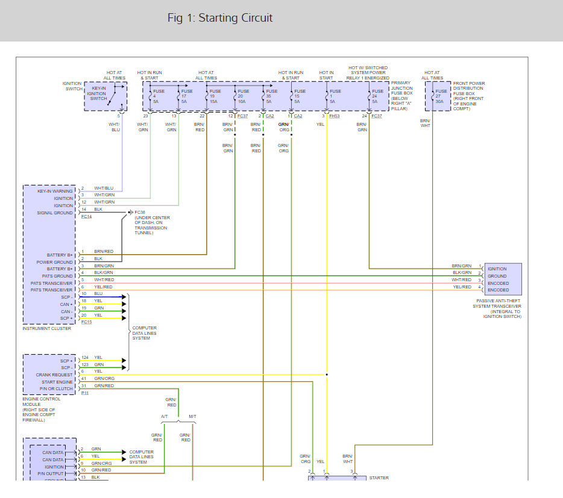Click the Fuse 4 5A label

point(159,96)
